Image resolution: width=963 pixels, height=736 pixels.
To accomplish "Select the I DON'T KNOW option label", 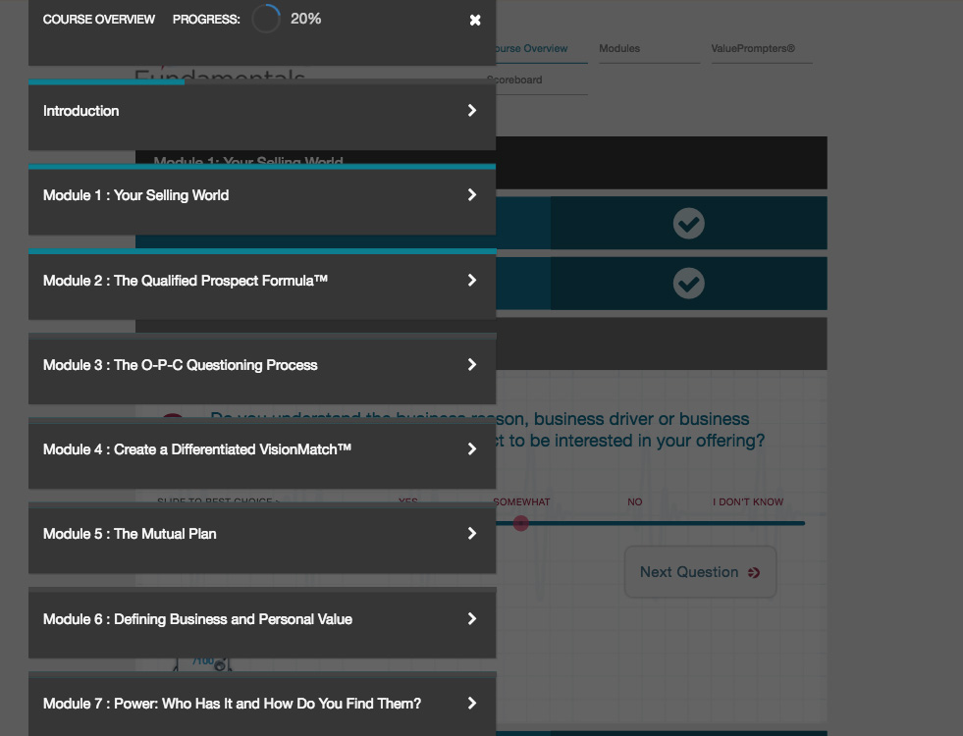I will click(x=748, y=502).
